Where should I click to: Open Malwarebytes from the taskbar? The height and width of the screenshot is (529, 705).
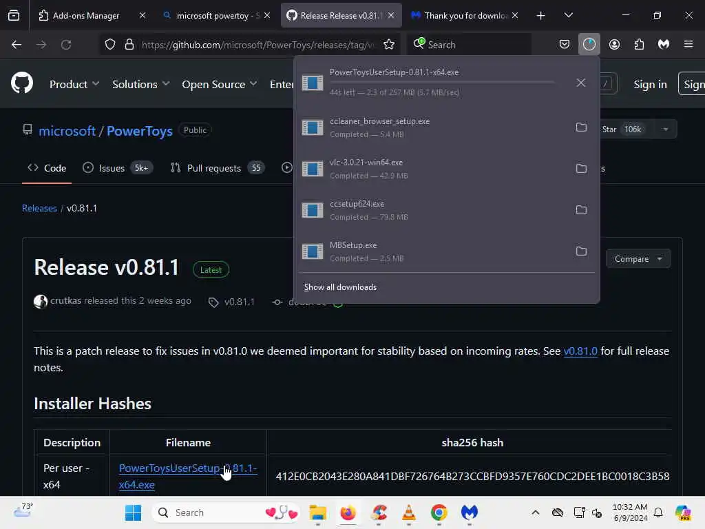click(x=470, y=512)
